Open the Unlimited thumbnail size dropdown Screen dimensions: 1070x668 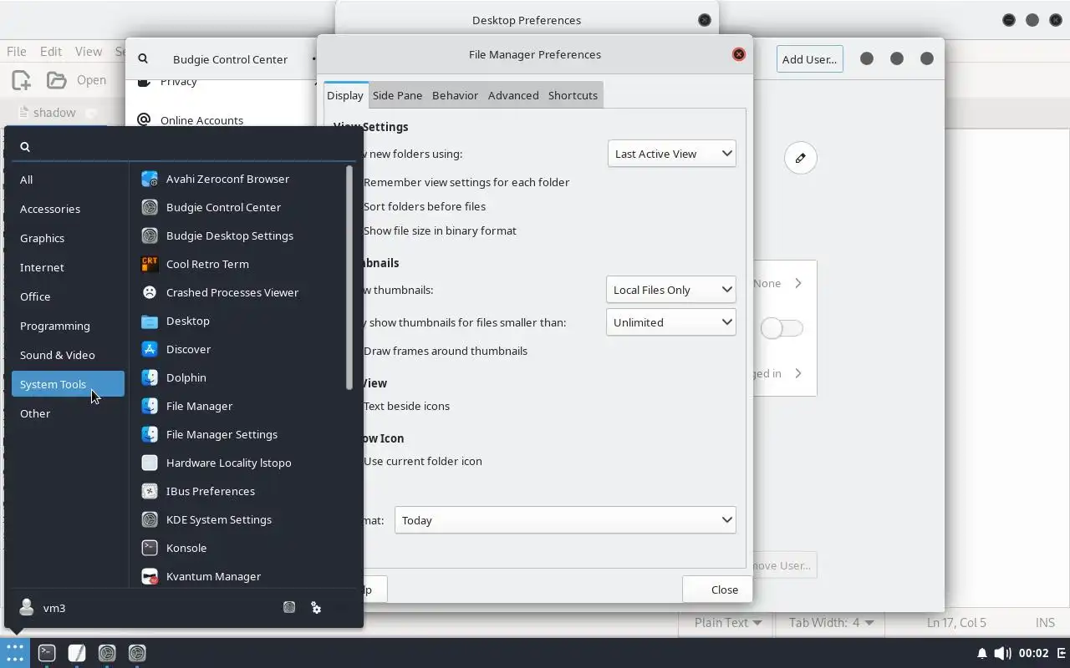[670, 322]
